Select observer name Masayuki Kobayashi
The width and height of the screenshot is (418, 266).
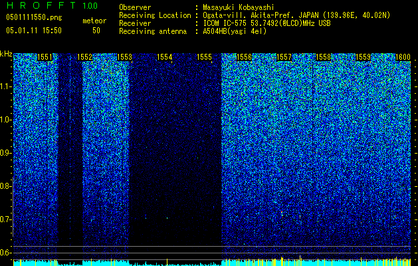239,7
